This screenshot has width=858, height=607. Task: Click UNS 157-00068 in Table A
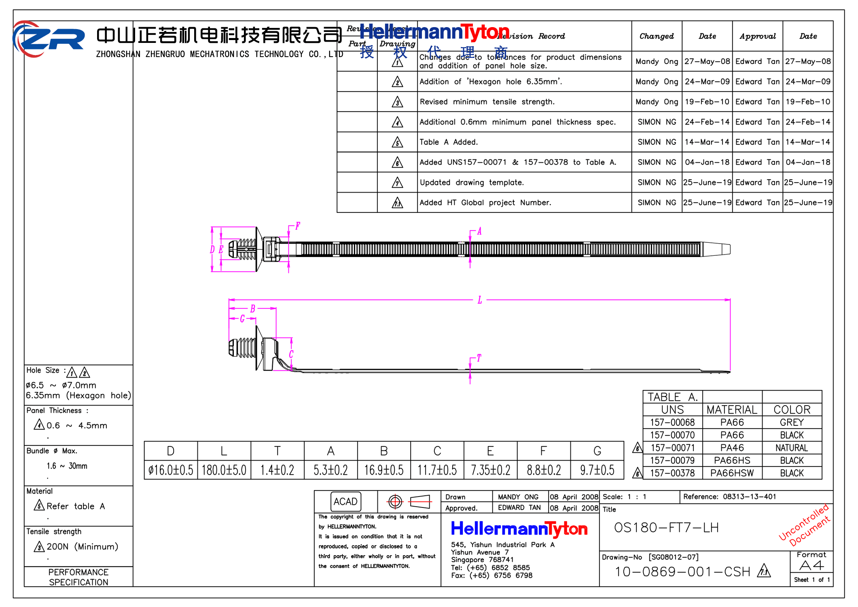click(672, 422)
